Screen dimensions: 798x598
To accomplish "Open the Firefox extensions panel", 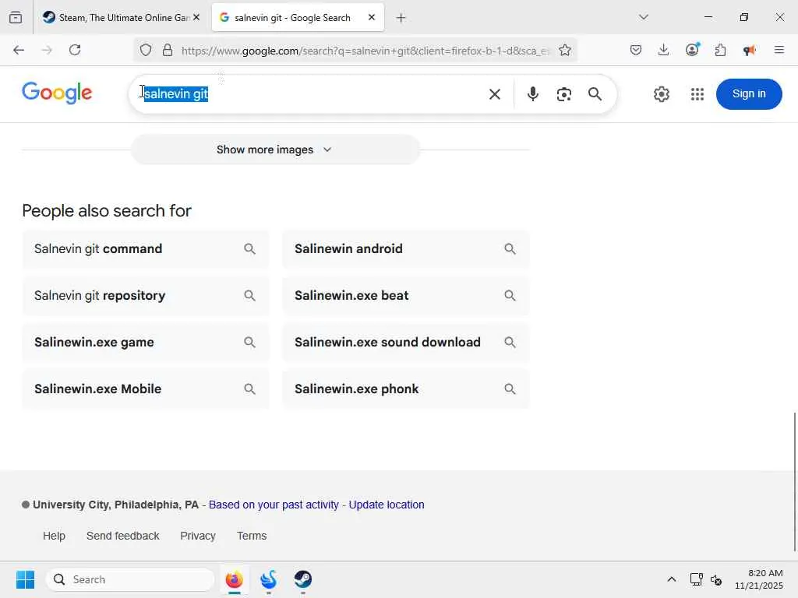I will tap(720, 50).
